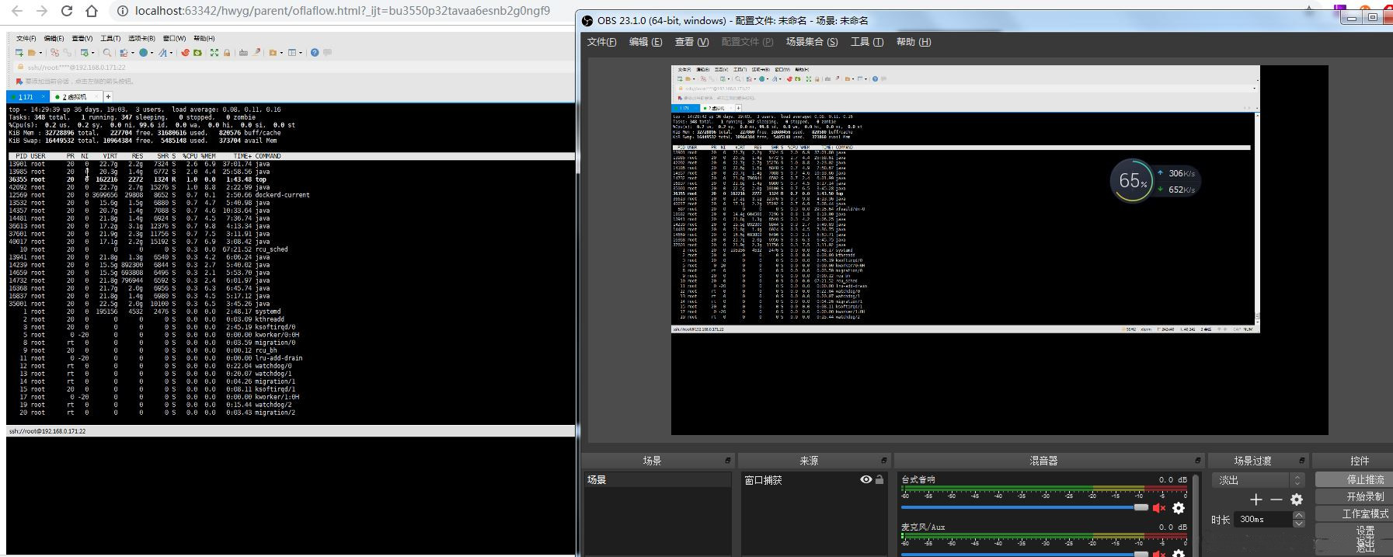Reload the browser page
1393x557 pixels.
pyautogui.click(x=67, y=11)
